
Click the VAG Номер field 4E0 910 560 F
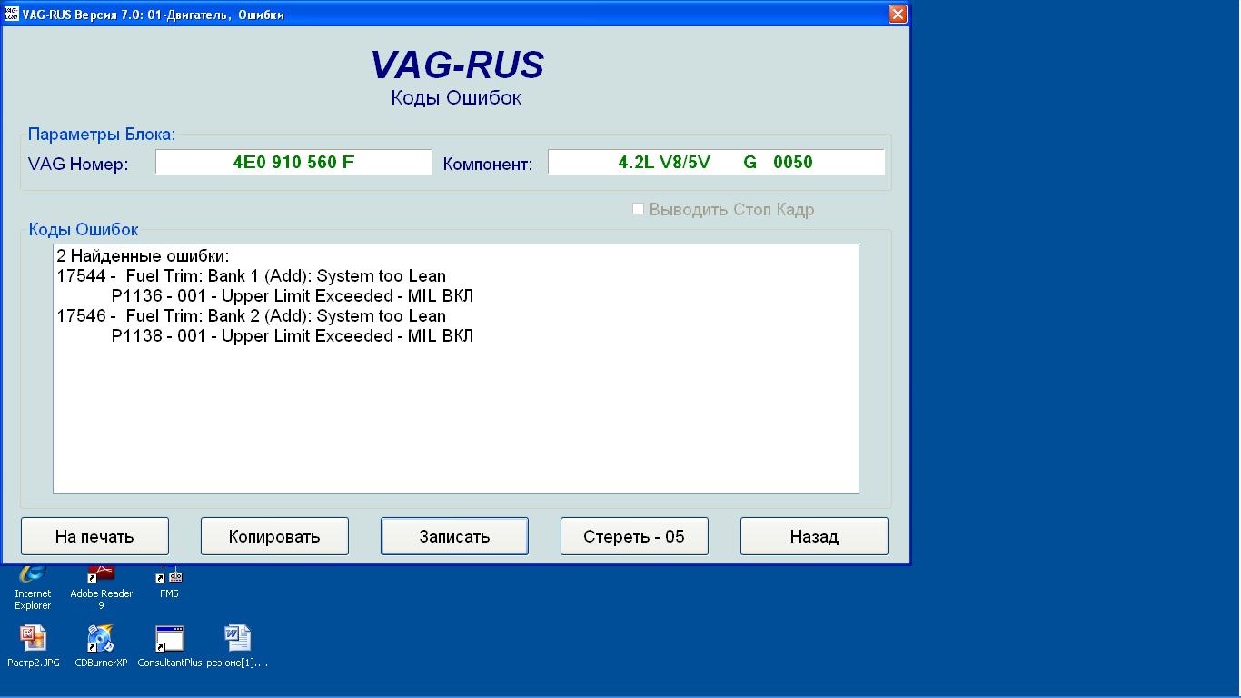click(x=293, y=163)
